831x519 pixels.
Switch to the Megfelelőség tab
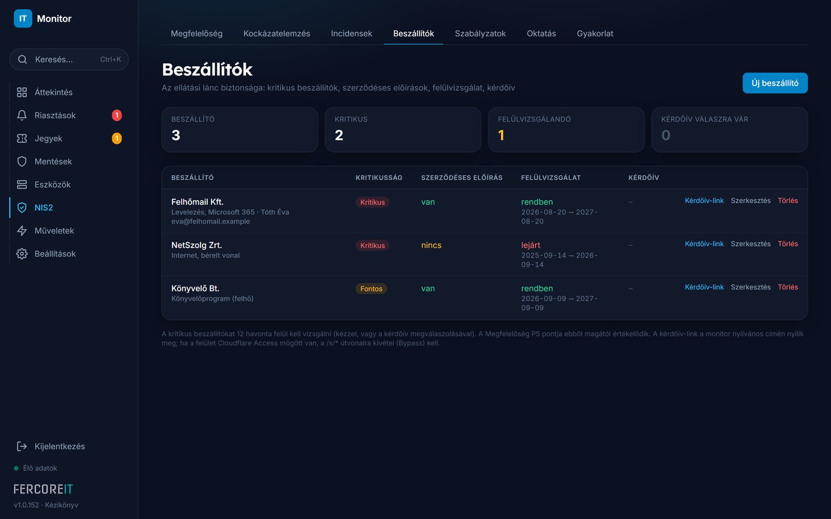196,34
